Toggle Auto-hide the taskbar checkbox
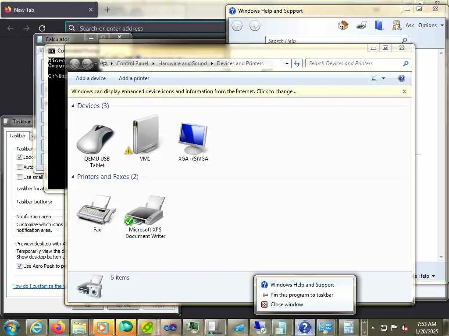This screenshot has width=449, height=336. [19, 167]
